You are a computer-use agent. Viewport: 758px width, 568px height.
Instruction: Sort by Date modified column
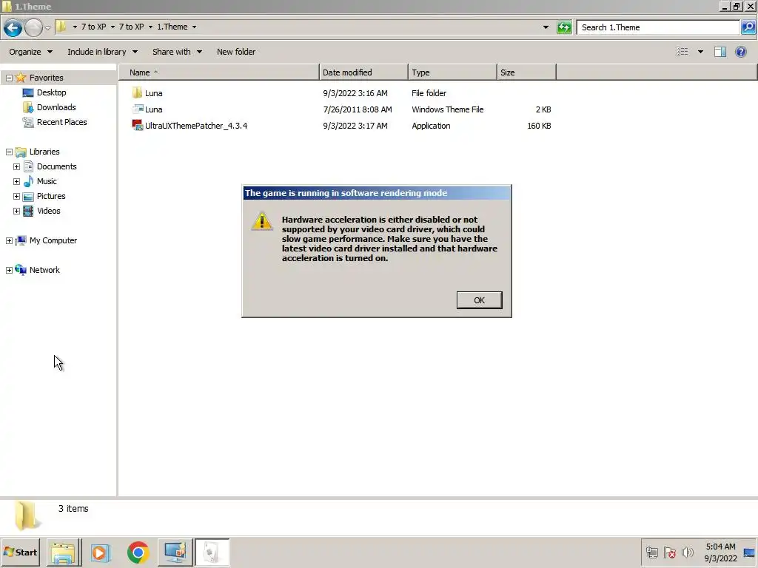363,72
